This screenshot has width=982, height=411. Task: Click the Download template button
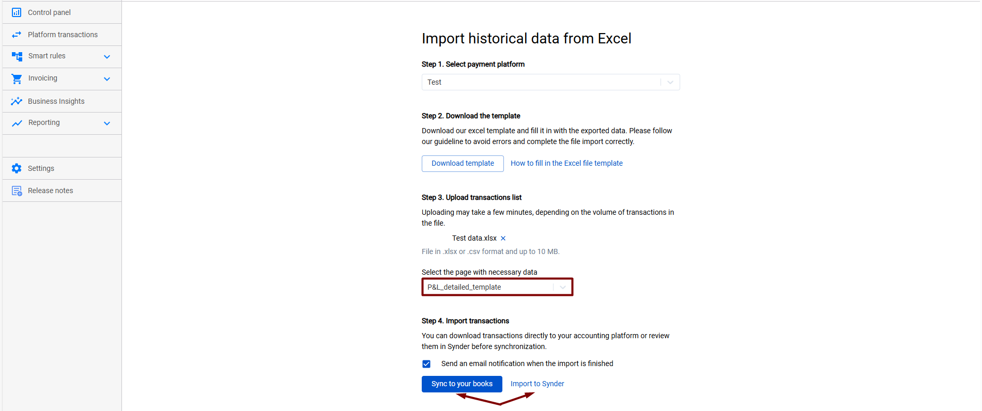pos(463,163)
